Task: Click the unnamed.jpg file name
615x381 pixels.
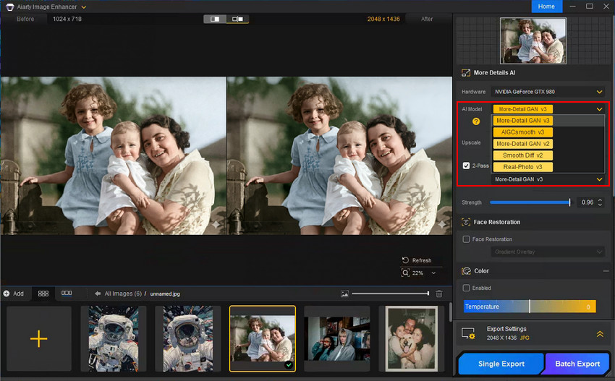Action: coord(165,294)
